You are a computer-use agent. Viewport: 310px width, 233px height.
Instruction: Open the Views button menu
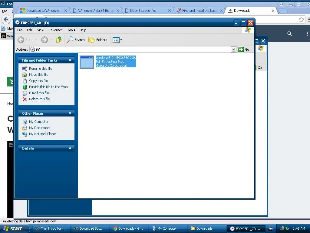click(x=117, y=40)
